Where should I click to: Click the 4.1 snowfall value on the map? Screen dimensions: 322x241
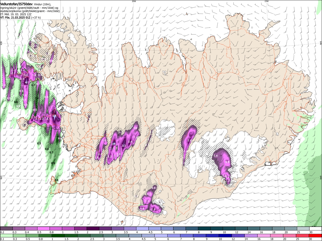[x=27, y=82]
